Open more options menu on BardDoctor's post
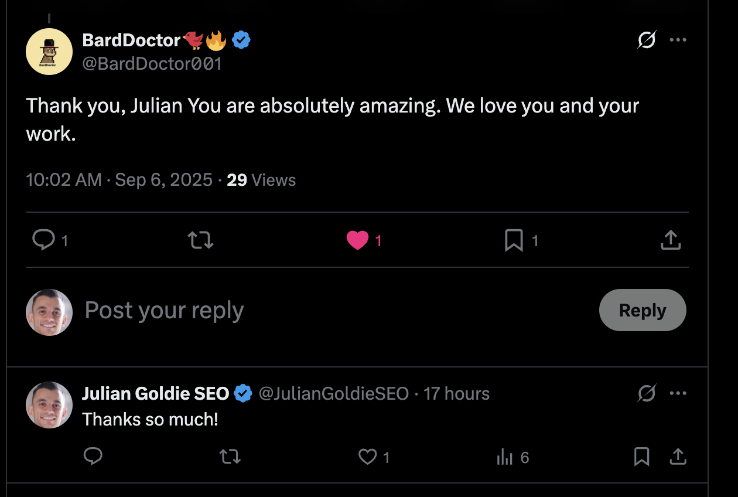738x497 pixels. coord(678,40)
